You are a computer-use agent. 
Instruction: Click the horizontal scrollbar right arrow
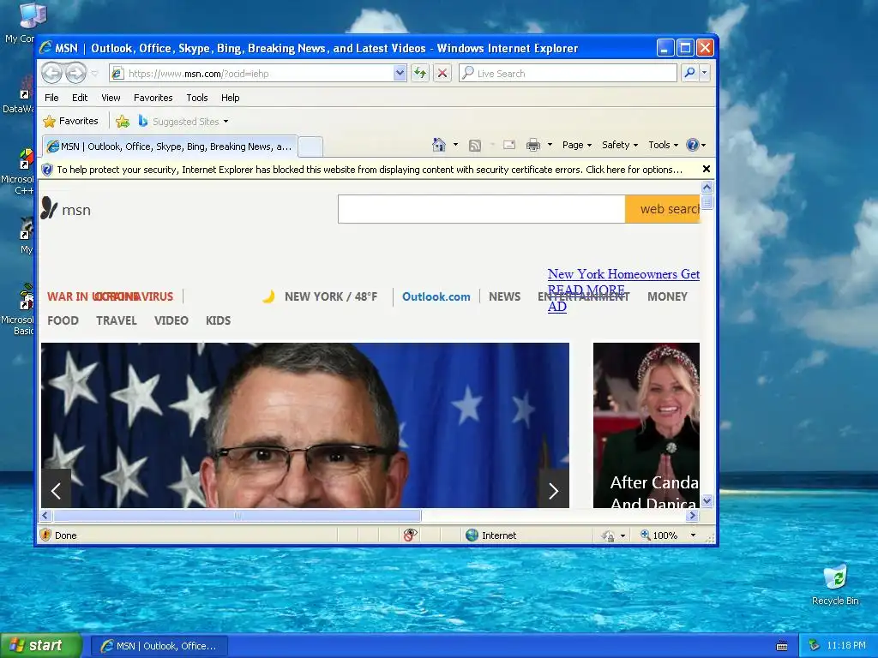click(692, 515)
